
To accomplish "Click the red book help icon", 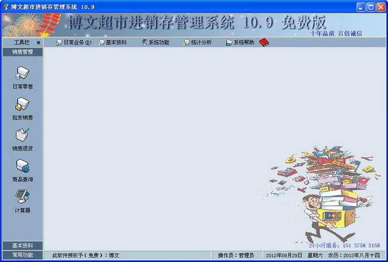I will point(264,42).
